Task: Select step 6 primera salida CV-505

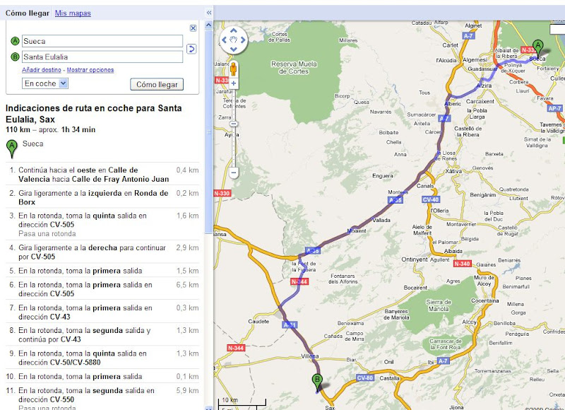Action: click(102, 289)
